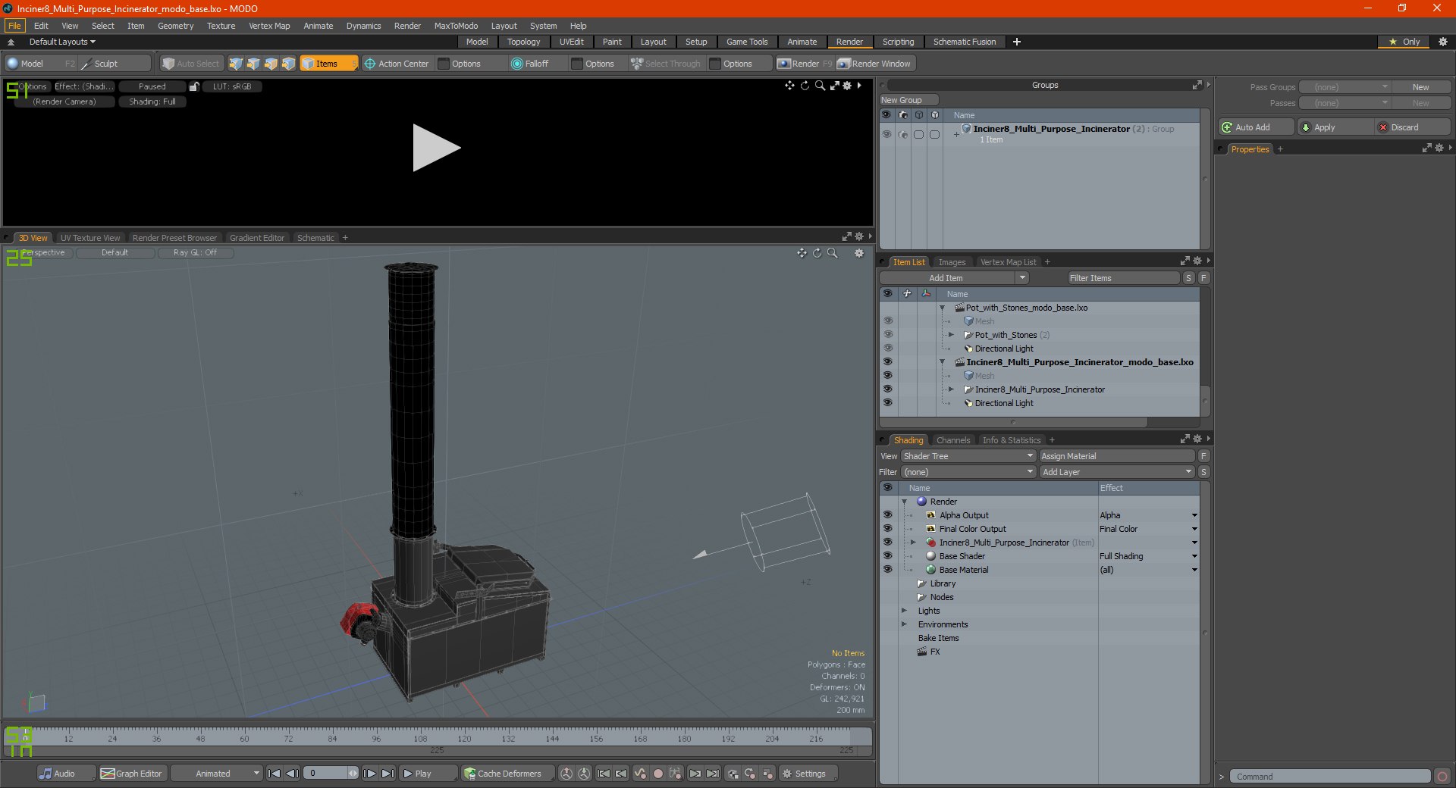Toggle visibility of Alpha Output layer
The image size is (1456, 788).
887,515
